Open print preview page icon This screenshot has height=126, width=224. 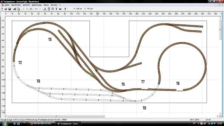18,9
